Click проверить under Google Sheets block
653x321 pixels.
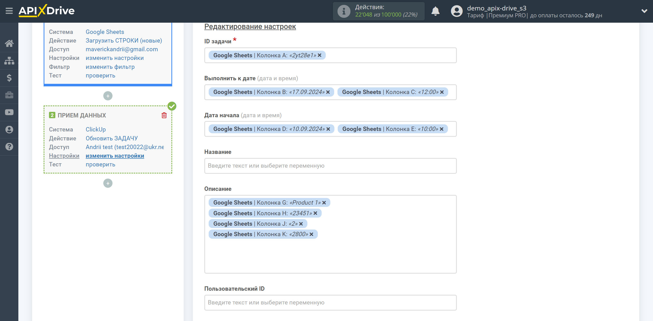point(100,75)
